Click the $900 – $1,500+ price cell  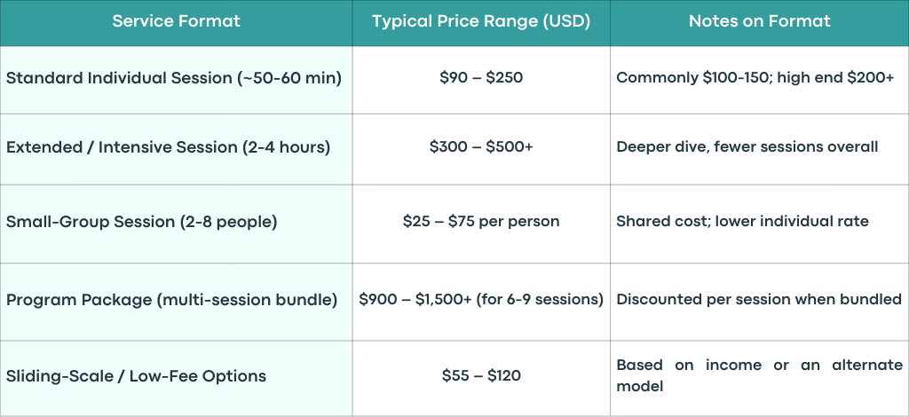click(481, 302)
